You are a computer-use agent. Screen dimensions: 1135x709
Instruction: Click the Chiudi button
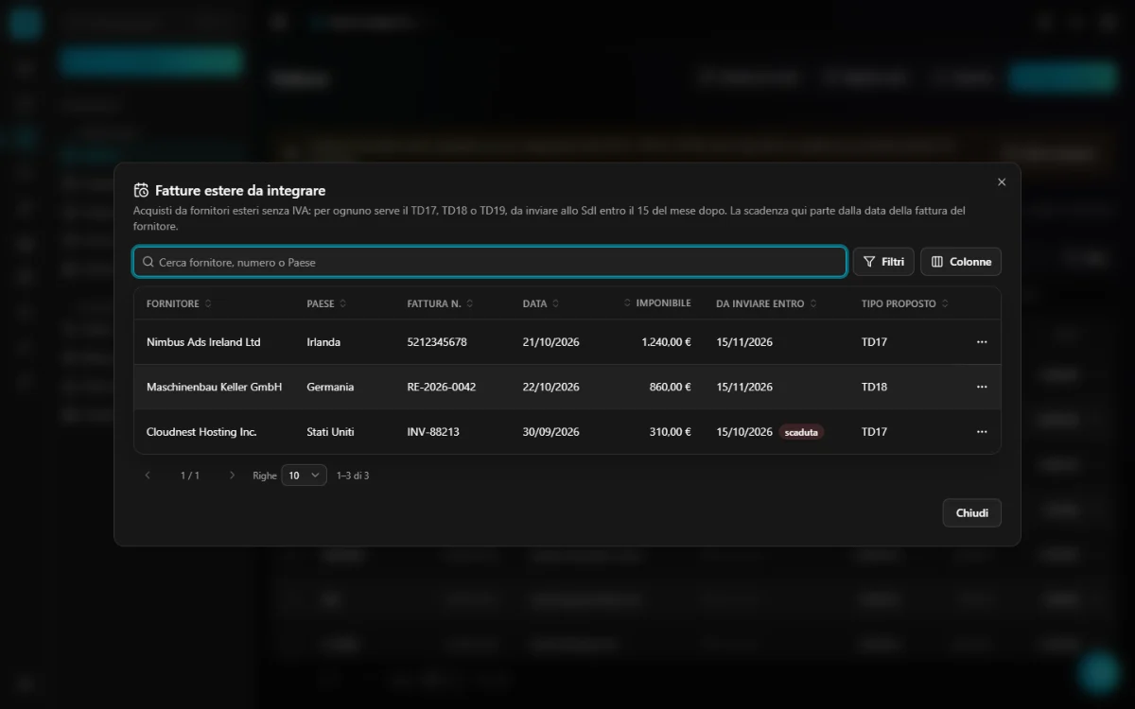[x=971, y=512]
